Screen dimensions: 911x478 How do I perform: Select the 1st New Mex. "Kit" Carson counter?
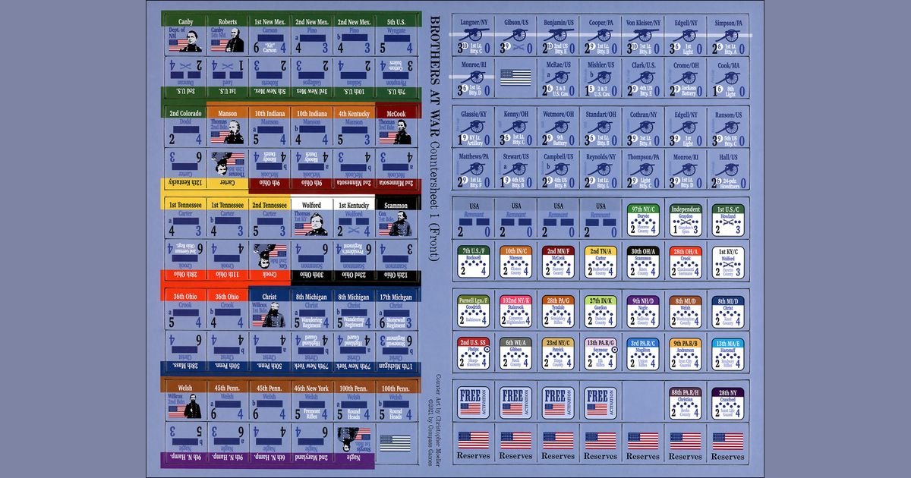point(269,34)
